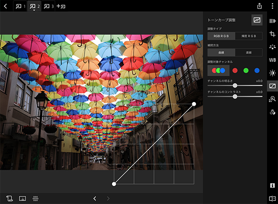Click the upper-right tone curve endpoint
The width and height of the screenshot is (278, 204).
(194, 104)
